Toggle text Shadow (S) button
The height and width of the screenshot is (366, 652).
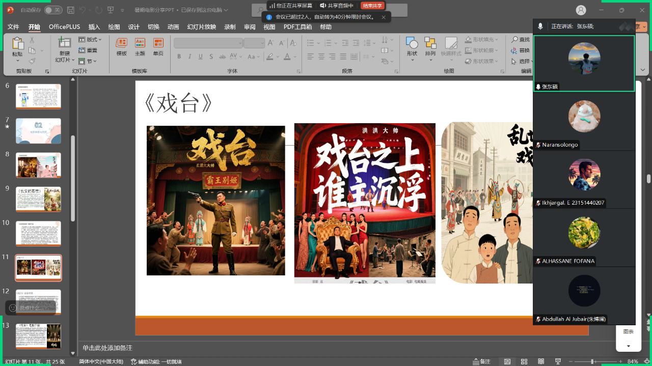(x=211, y=57)
